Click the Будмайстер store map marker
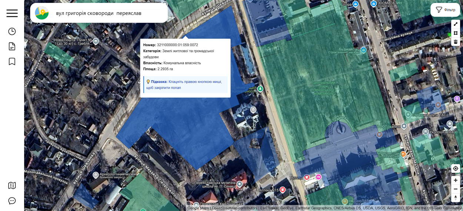 pos(364,50)
